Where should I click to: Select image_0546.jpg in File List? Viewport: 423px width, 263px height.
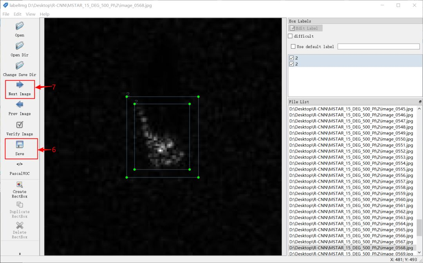click(351, 115)
